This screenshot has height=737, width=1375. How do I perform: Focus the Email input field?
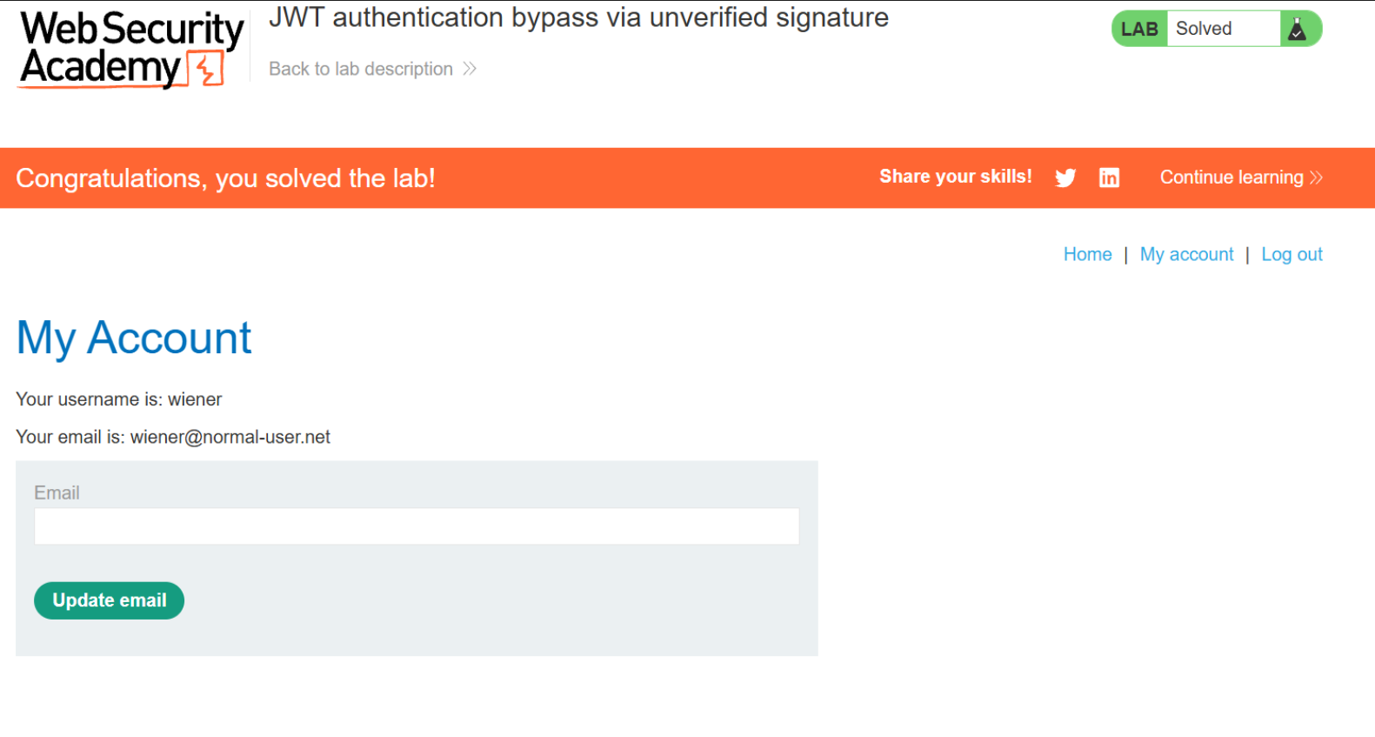point(417,526)
